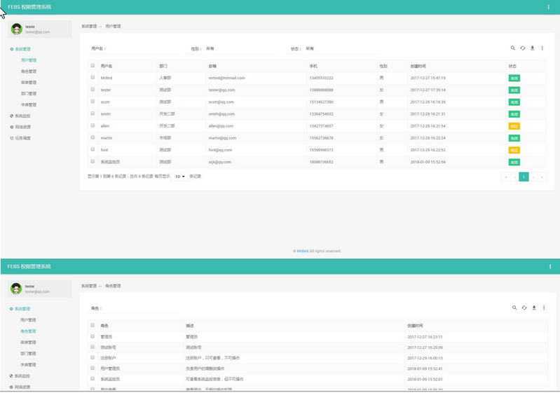
Task: Open the 状态 filter dropdown
Action: click(340, 49)
